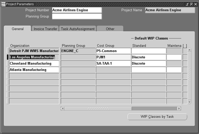The height and width of the screenshot is (134, 199).
Task: Click the SA-TAA-1 cost group cell
Action: [x=113, y=63]
